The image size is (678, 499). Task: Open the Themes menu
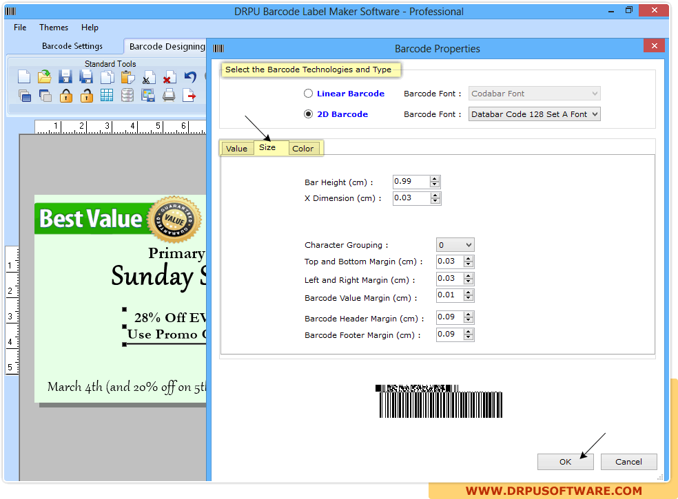[54, 28]
